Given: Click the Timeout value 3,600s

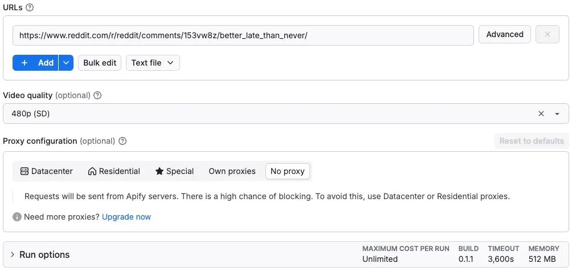Looking at the screenshot, I should coord(500,260).
